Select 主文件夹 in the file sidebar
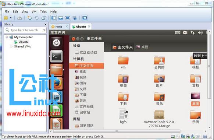 tap(86, 66)
